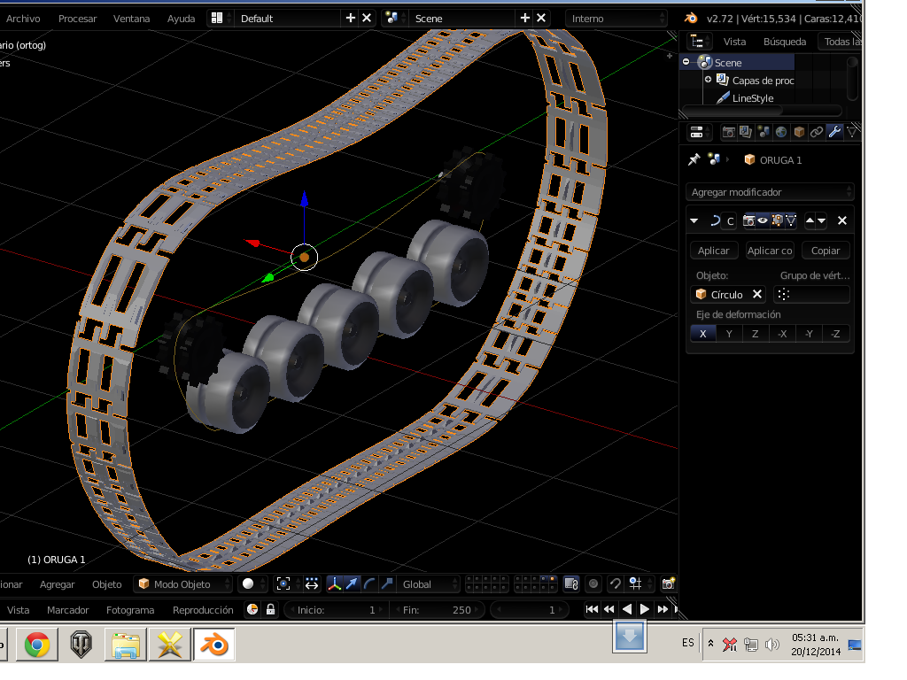
Task: Click the Render properties camera icon
Action: pyautogui.click(x=728, y=132)
